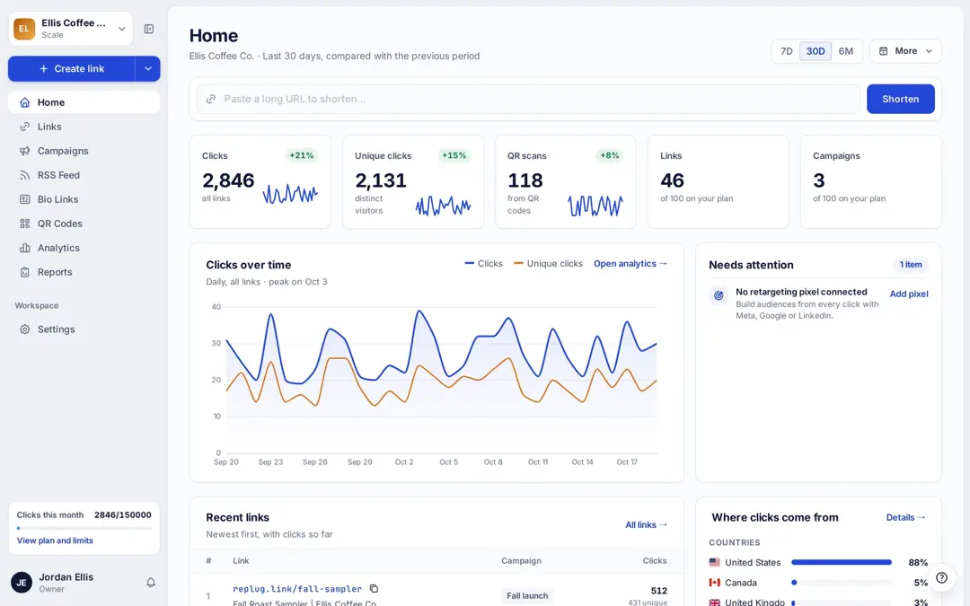
Task: Click the Shorten button
Action: click(x=900, y=99)
